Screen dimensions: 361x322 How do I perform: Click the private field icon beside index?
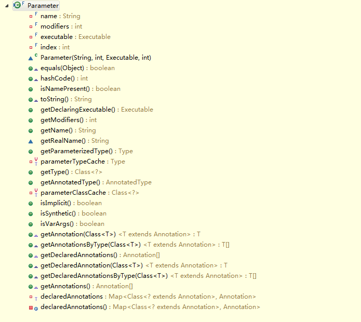pyautogui.click(x=31, y=47)
